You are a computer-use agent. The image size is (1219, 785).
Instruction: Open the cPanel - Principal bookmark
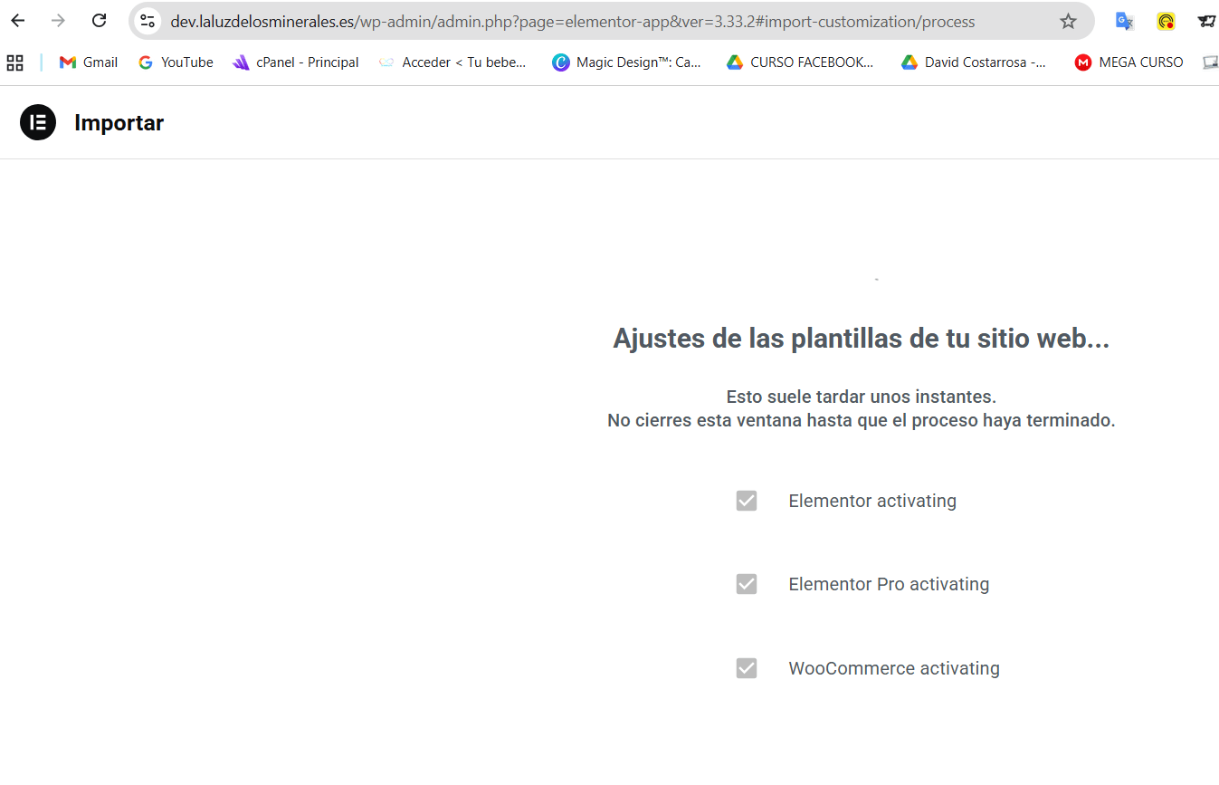296,62
